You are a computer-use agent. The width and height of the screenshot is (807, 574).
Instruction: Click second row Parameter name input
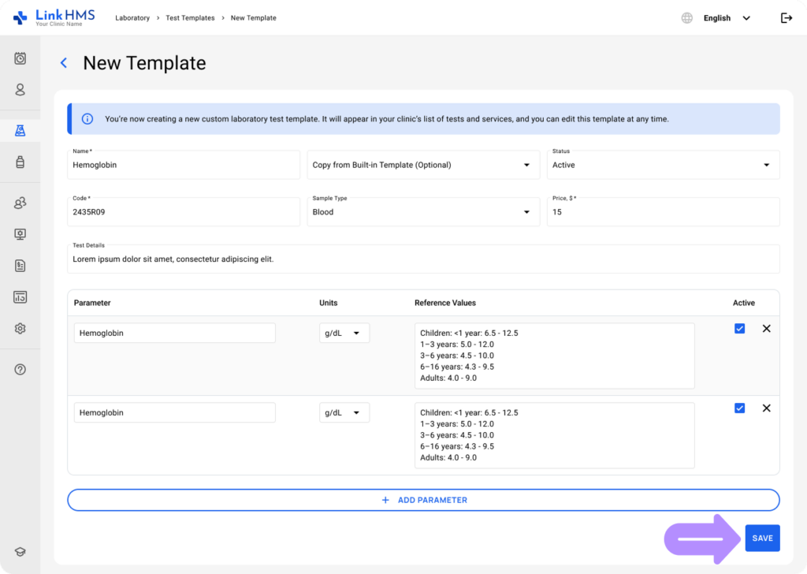[174, 413]
